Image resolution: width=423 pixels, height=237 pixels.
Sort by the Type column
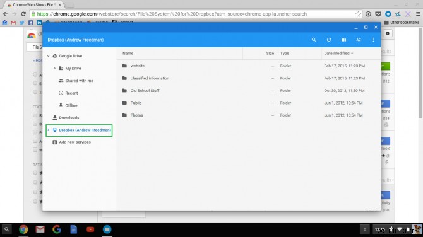pos(284,54)
